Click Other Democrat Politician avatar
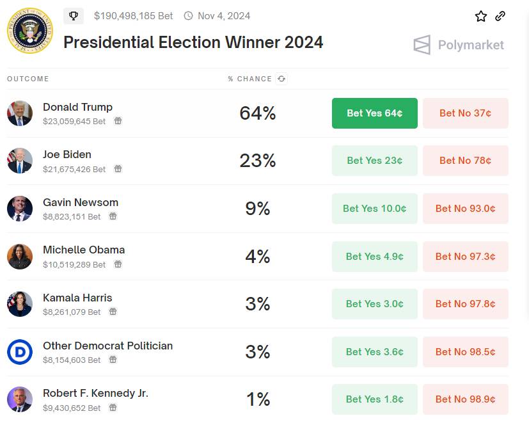Screen dimensions: 529x432 [20, 351]
